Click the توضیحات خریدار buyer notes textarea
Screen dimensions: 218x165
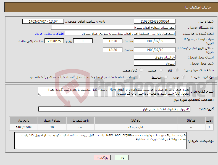tap(100, 141)
